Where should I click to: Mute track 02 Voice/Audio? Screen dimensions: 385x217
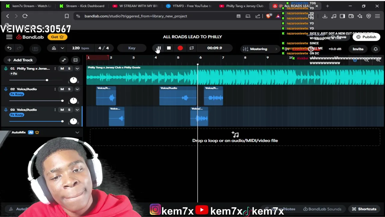(x=62, y=89)
